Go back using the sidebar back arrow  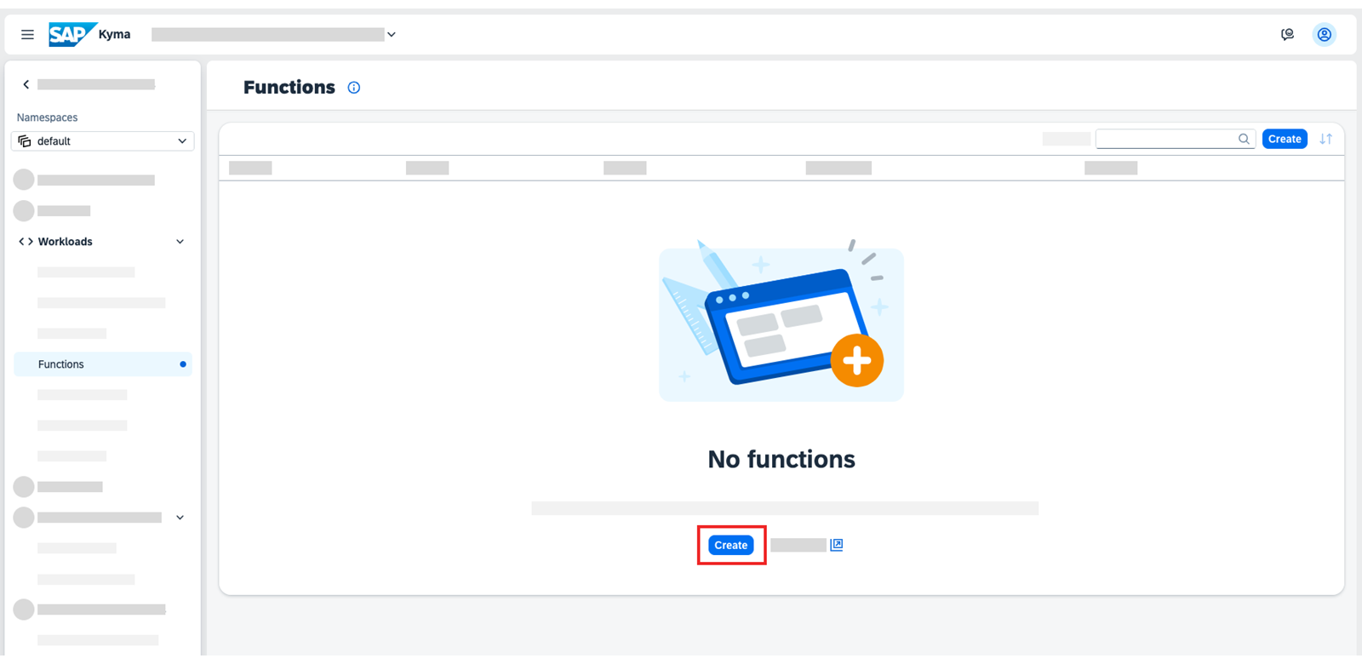point(26,84)
